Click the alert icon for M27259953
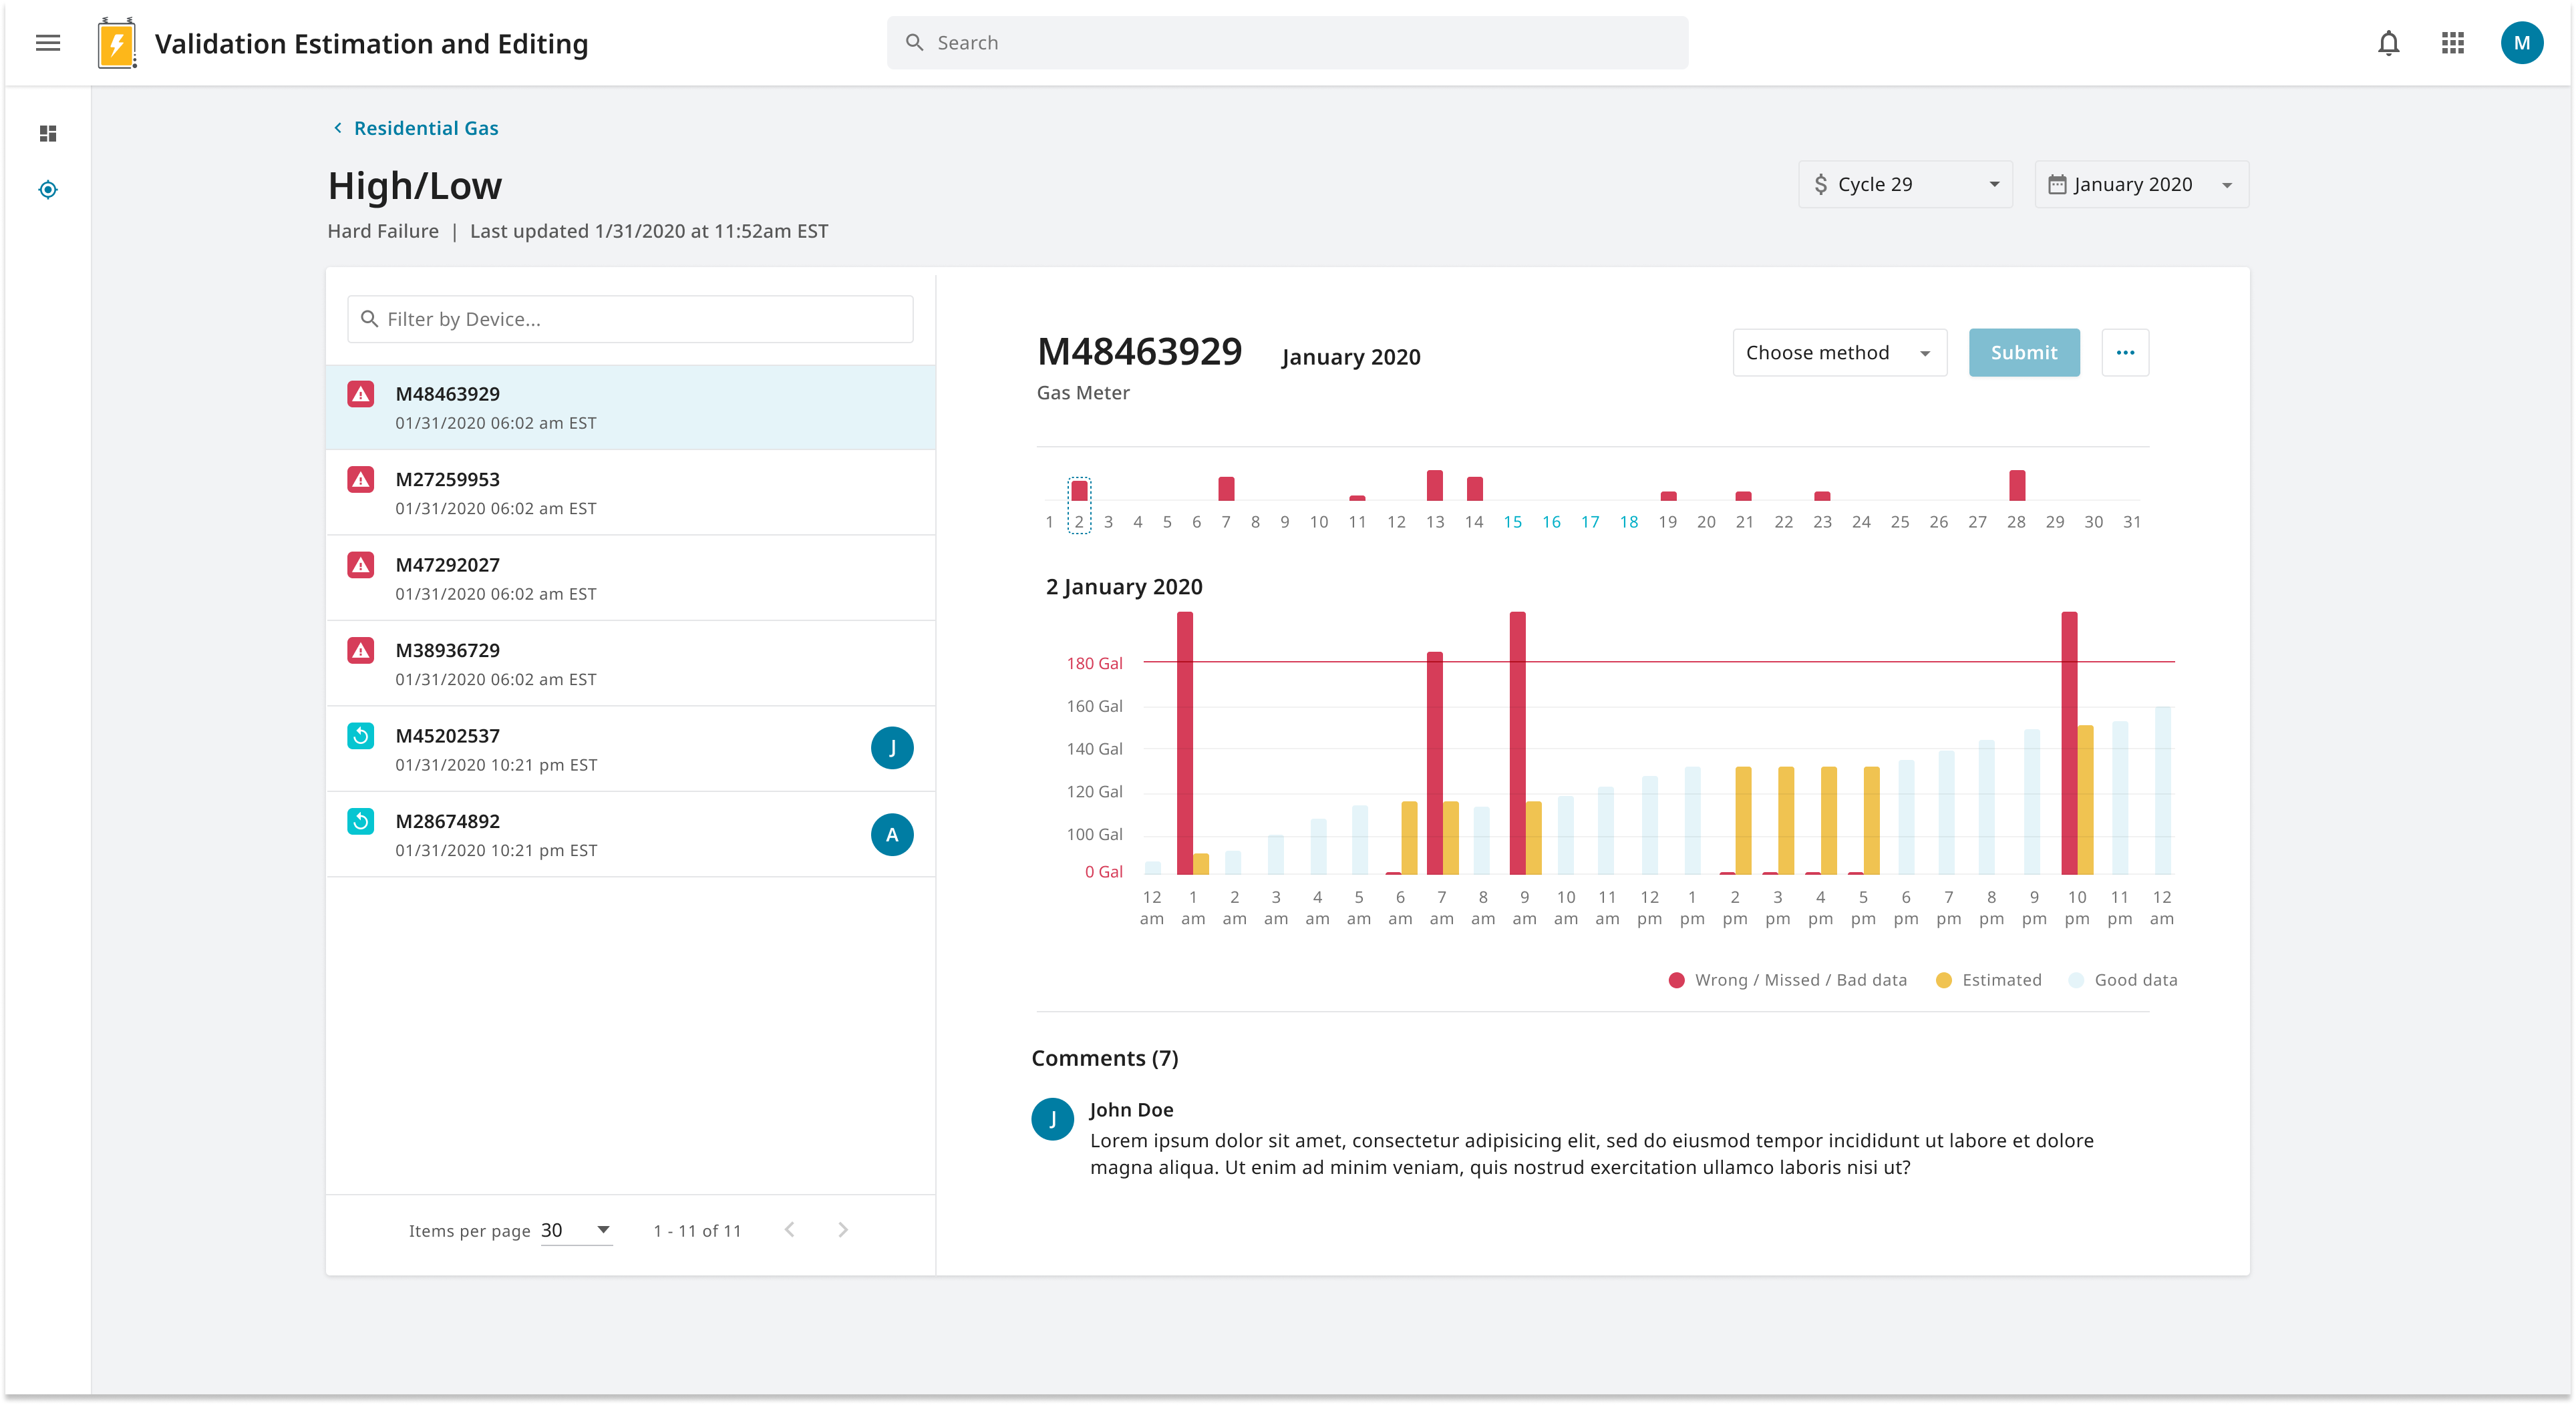The height and width of the screenshot is (1405, 2576). pos(361,479)
